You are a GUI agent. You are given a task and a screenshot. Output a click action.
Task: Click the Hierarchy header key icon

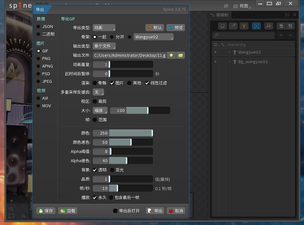[222, 45]
